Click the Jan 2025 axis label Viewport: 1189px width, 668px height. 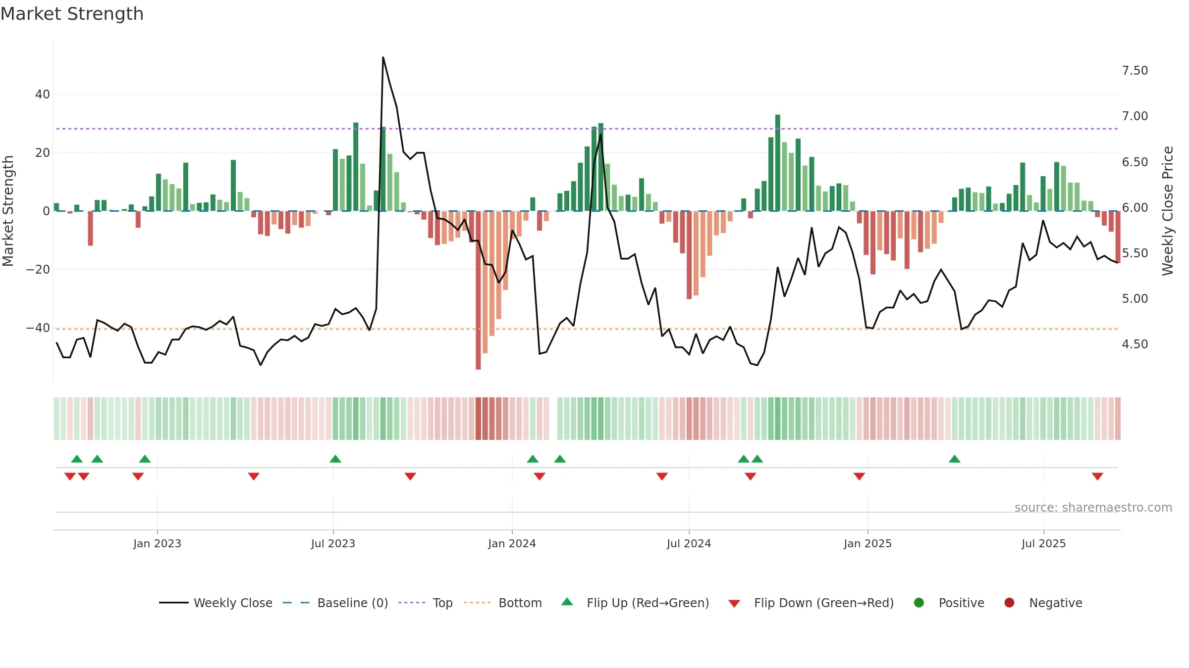coord(867,543)
